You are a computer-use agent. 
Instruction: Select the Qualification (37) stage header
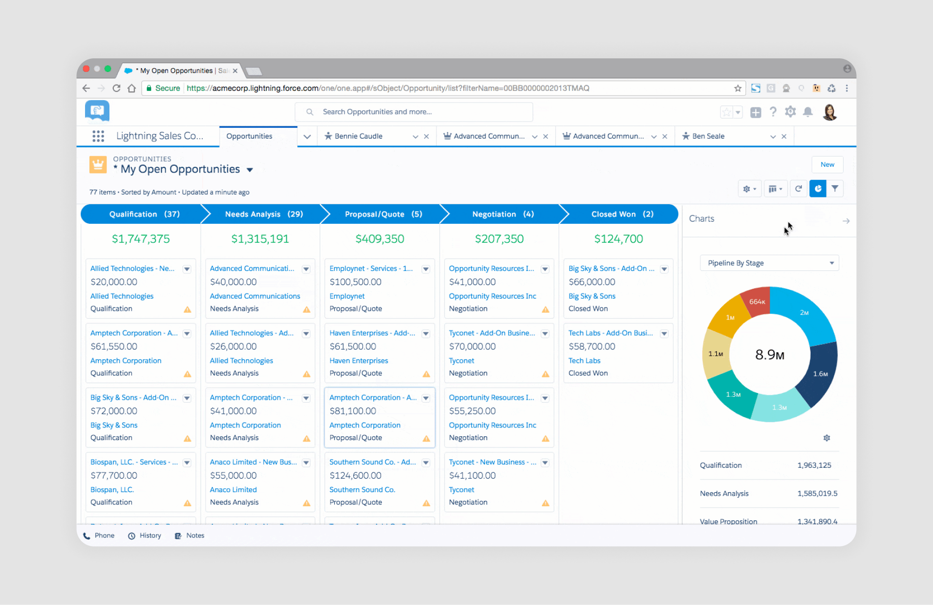tap(144, 214)
